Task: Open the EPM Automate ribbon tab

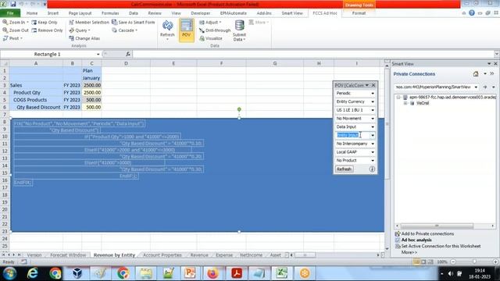Action: click(234, 13)
